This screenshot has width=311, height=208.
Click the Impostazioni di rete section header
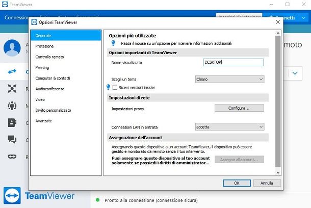[x=188, y=98]
